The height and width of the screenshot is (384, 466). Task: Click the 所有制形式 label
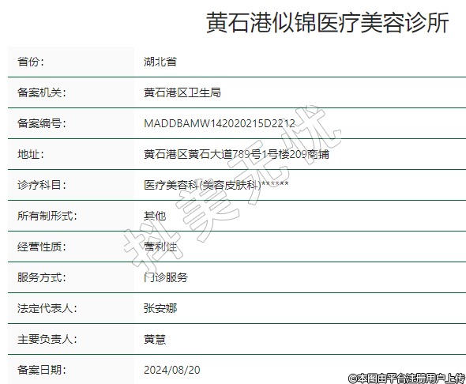click(47, 216)
